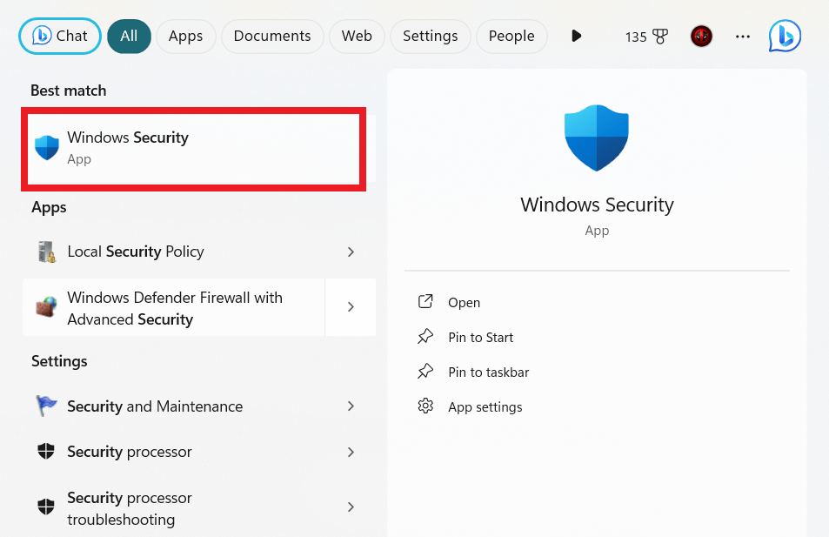
Task: Open the Rewards points trophy icon
Action: point(659,37)
